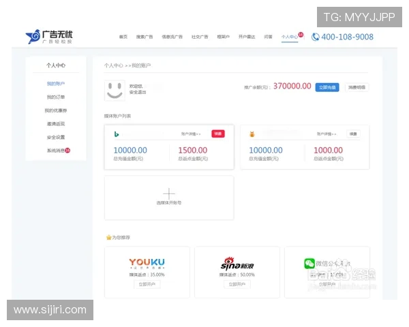This screenshot has width=409, height=327.
Task: Open 个人中心 tab in top nav
Action: pyautogui.click(x=290, y=37)
